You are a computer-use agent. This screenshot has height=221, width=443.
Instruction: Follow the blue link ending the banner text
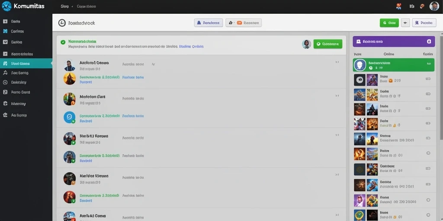[191, 47]
